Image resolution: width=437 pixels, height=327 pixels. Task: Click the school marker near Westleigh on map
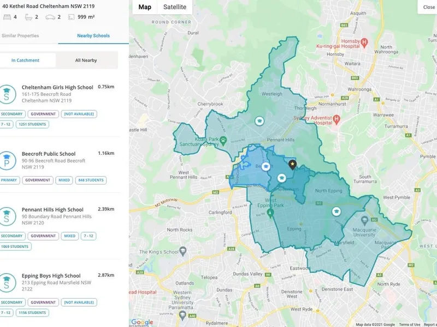[259, 121]
